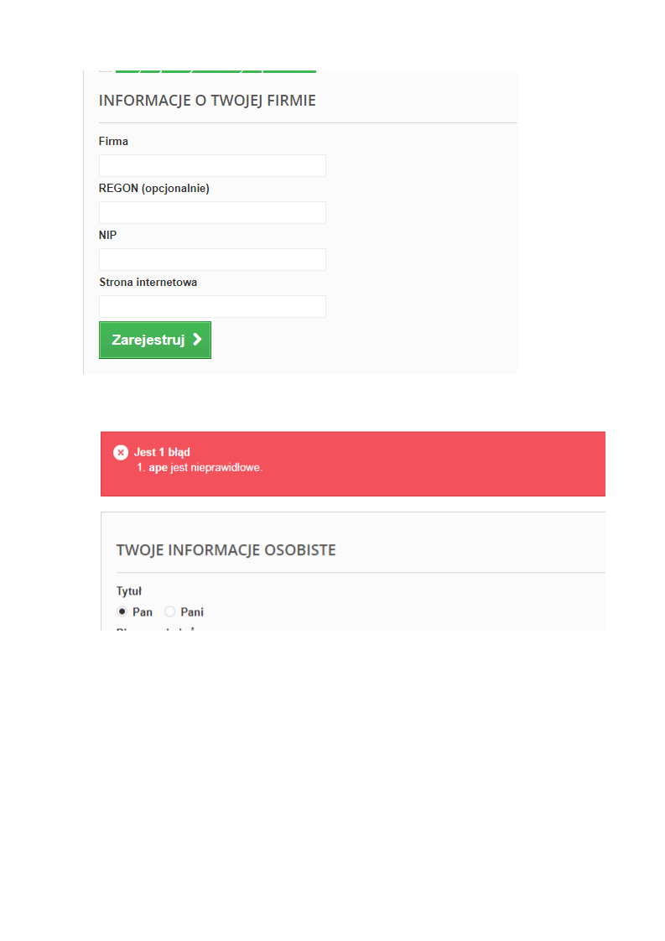Click the chevron arrow on Zarejestruj button
665x941 pixels.
pos(197,340)
